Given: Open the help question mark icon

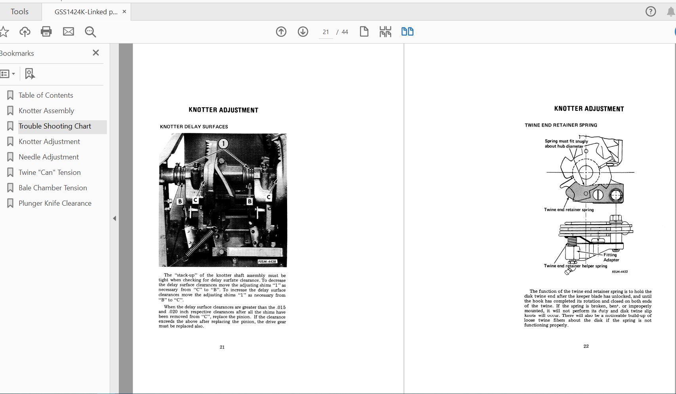Looking at the screenshot, I should point(650,12).
